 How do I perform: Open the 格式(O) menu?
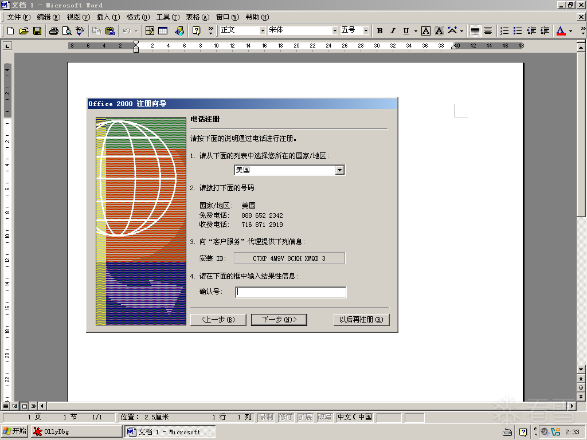[138, 17]
